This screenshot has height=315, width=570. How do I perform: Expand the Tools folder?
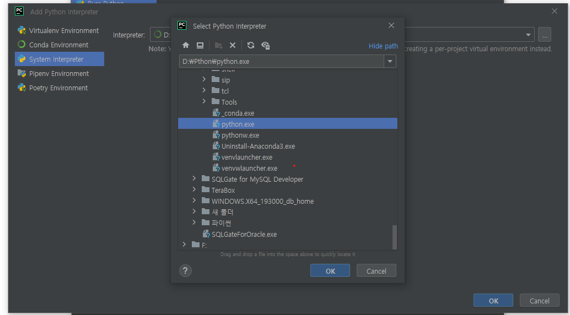tap(204, 101)
